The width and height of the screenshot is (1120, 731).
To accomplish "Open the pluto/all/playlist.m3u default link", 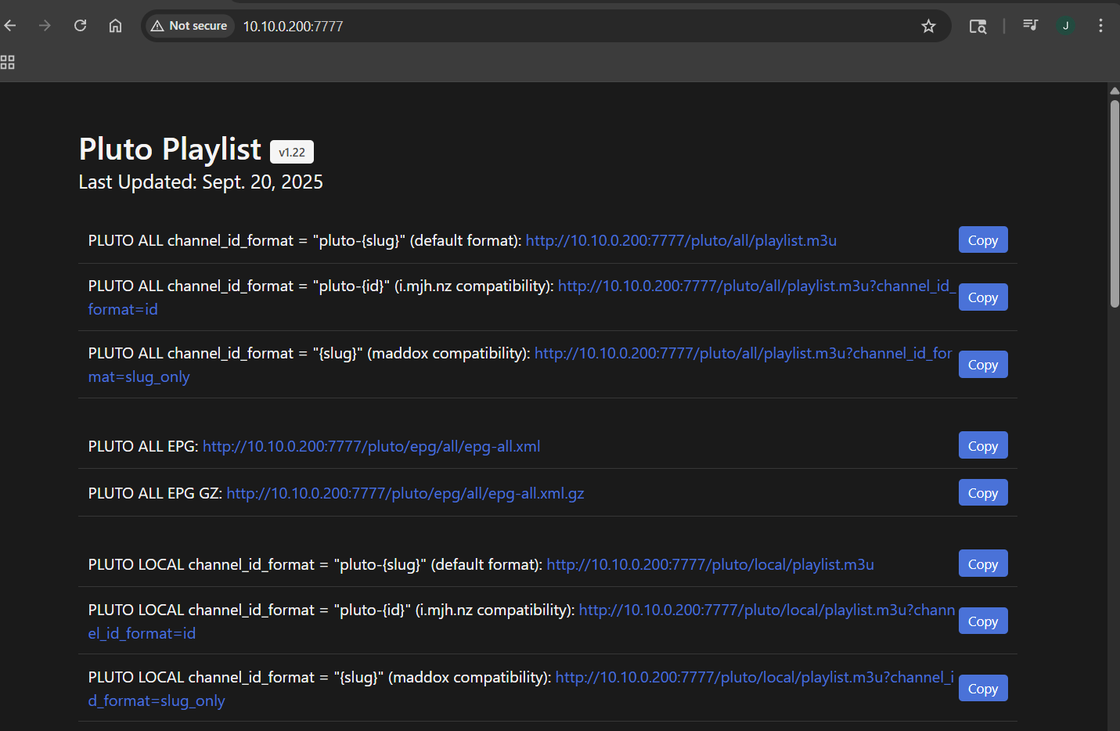I will pyautogui.click(x=680, y=240).
